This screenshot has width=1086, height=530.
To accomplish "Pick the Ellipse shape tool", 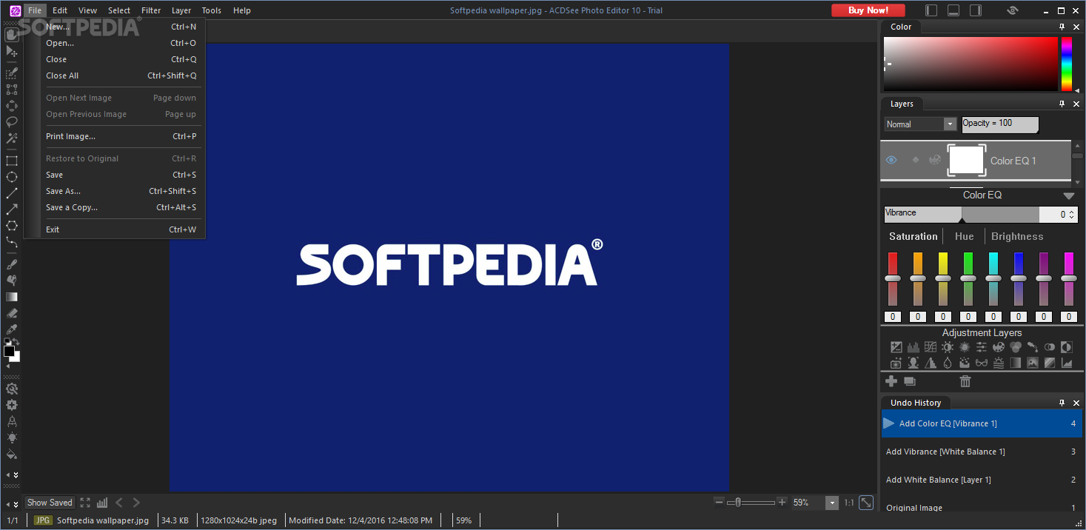I will pos(11,177).
